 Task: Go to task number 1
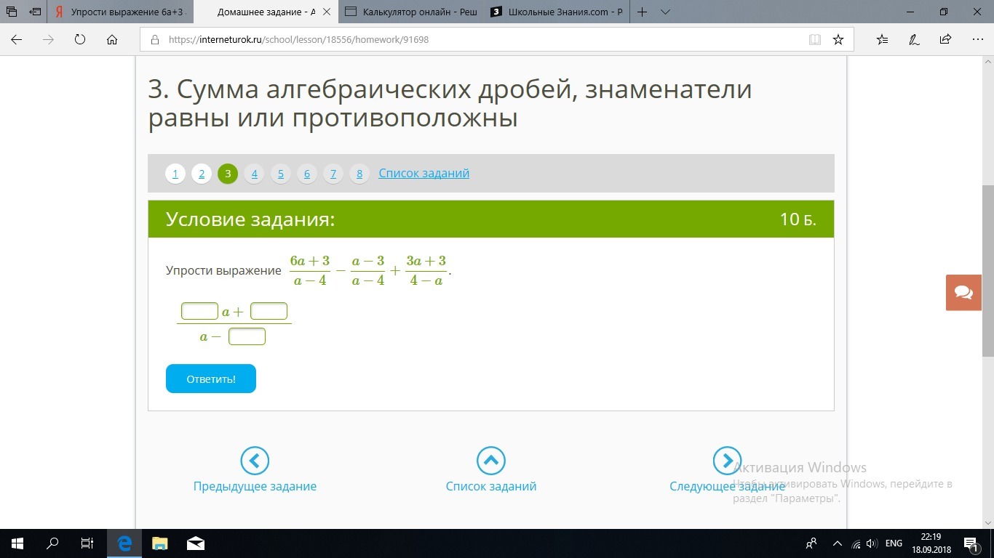(175, 174)
